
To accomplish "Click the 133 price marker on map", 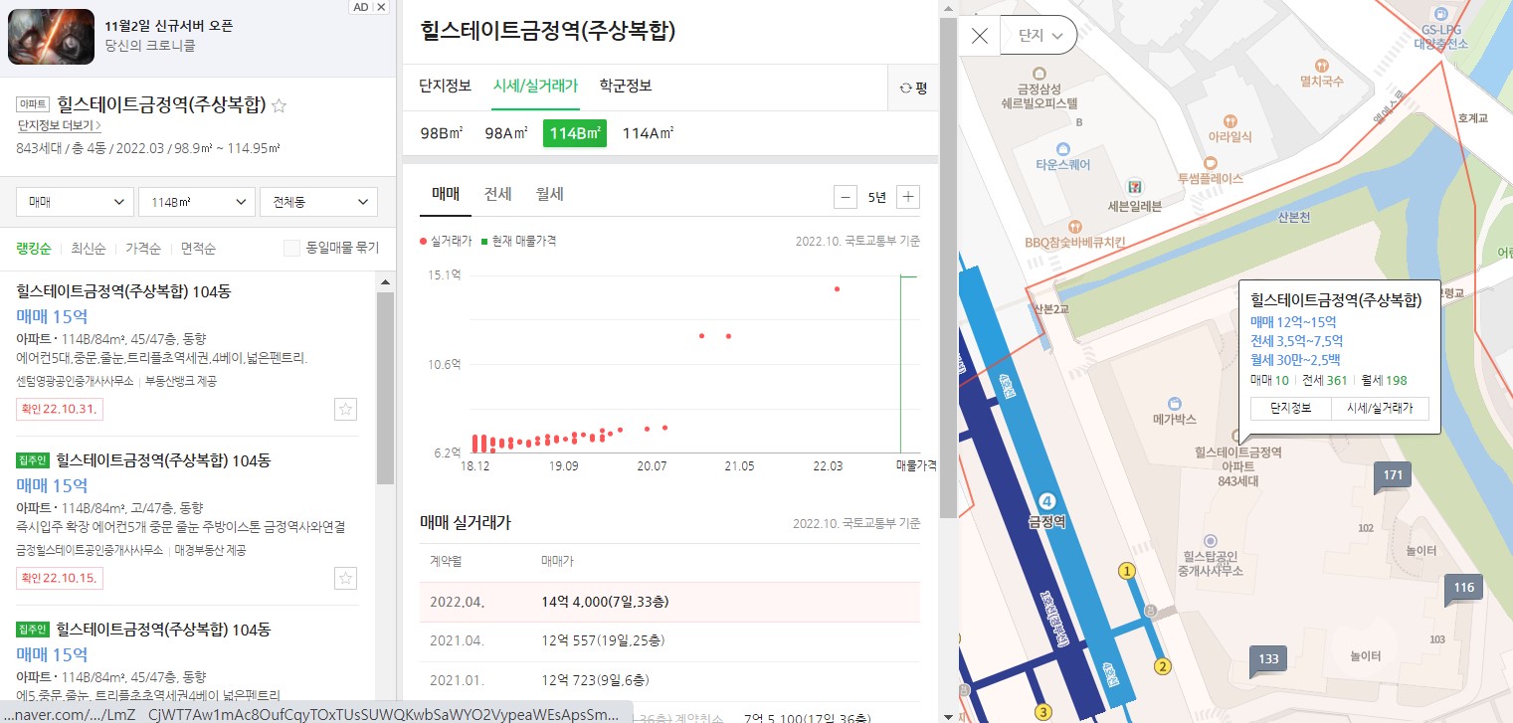I will point(1268,659).
